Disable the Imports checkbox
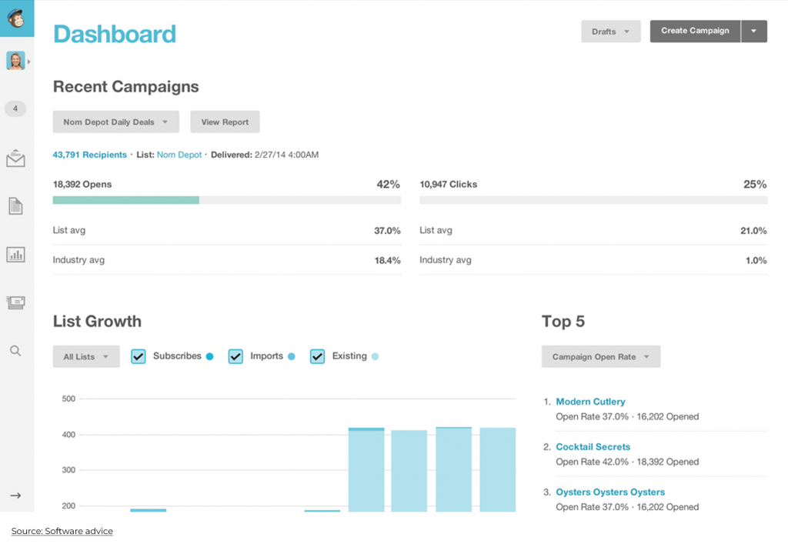788x544 pixels. (x=235, y=356)
